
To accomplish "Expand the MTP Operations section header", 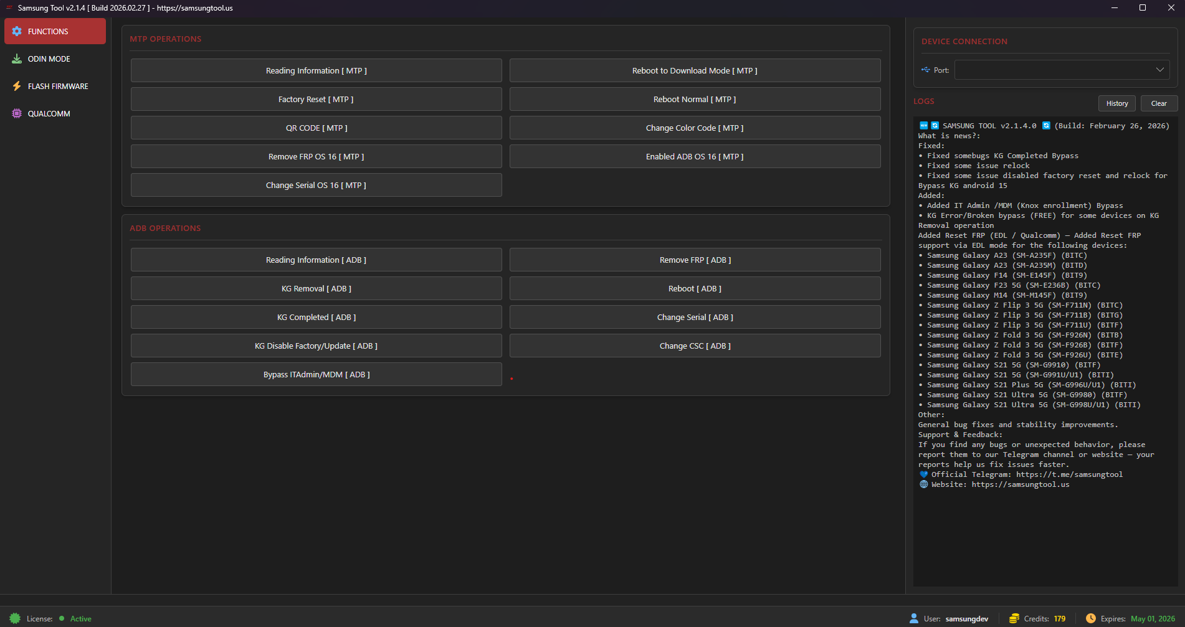I will point(165,39).
